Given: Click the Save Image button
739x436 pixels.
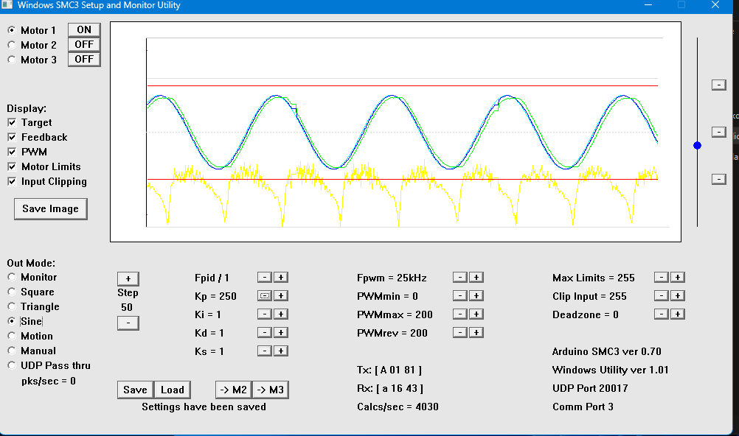Looking at the screenshot, I should [50, 209].
